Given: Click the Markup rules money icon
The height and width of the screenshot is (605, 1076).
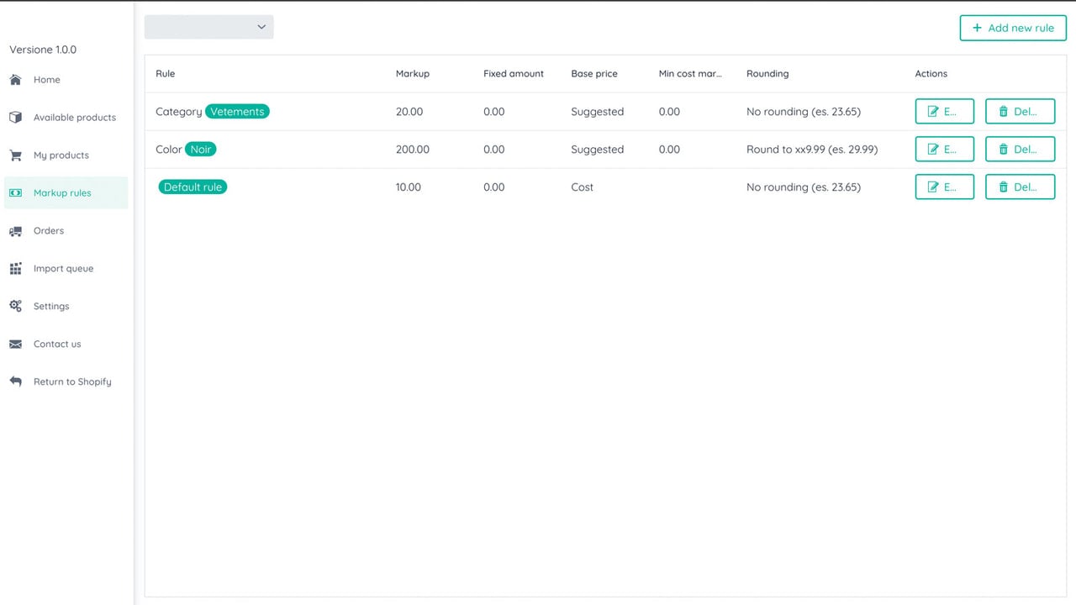Looking at the screenshot, I should pyautogui.click(x=15, y=193).
